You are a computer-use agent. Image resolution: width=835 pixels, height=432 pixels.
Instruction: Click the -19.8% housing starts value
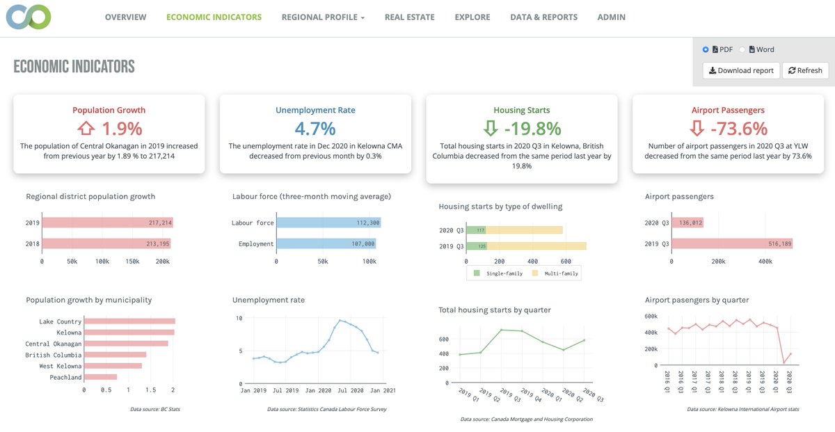click(x=533, y=129)
